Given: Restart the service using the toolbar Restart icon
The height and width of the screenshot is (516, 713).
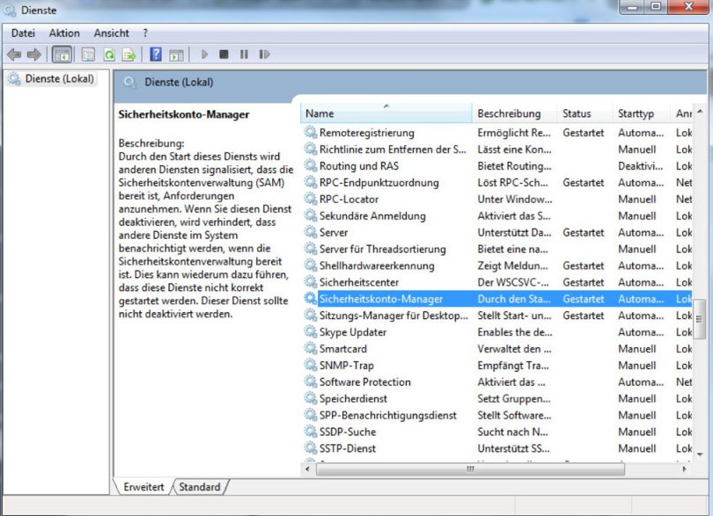Looking at the screenshot, I should coord(264,55).
